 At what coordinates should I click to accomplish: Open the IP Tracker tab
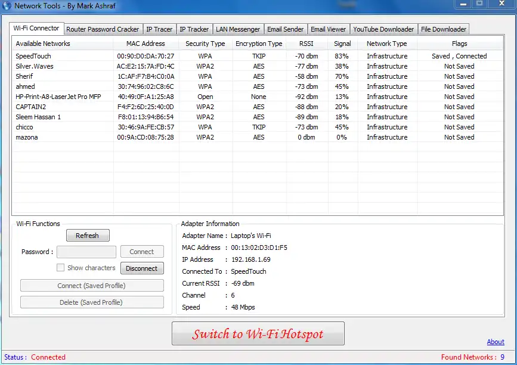coord(194,29)
